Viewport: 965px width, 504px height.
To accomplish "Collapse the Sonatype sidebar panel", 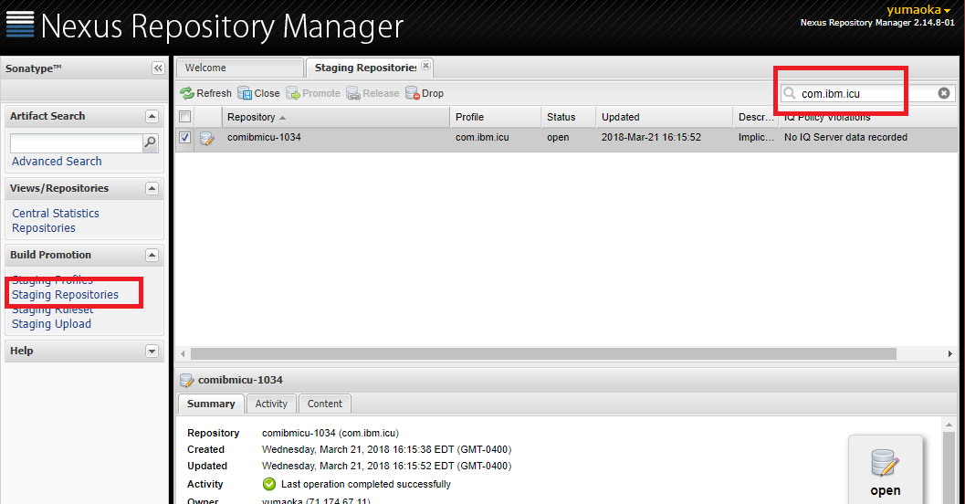I will 158,68.
